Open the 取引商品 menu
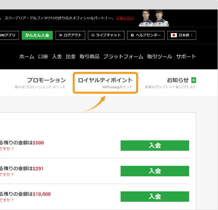The image size is (218, 210). (x=90, y=57)
